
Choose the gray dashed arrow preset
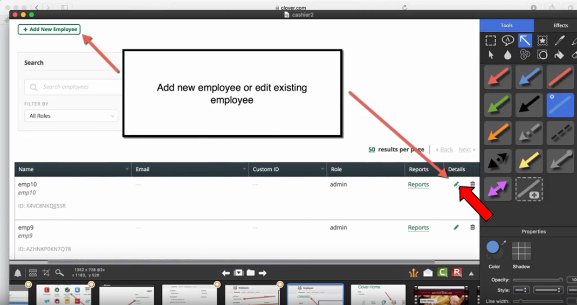529,133
